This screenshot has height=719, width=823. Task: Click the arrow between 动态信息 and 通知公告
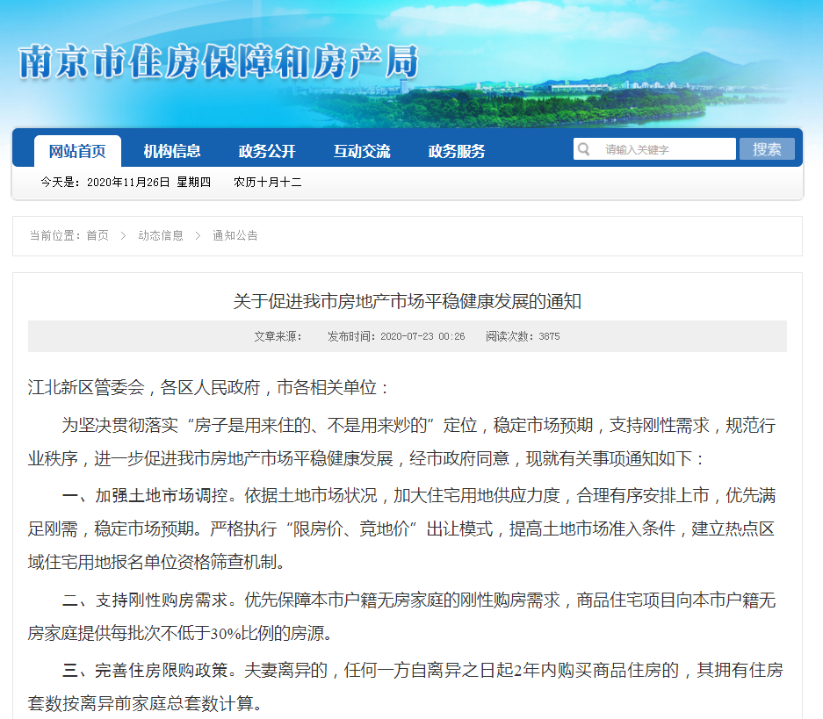tap(198, 235)
